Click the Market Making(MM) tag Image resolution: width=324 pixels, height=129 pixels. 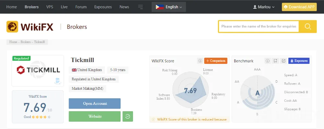click(87, 88)
